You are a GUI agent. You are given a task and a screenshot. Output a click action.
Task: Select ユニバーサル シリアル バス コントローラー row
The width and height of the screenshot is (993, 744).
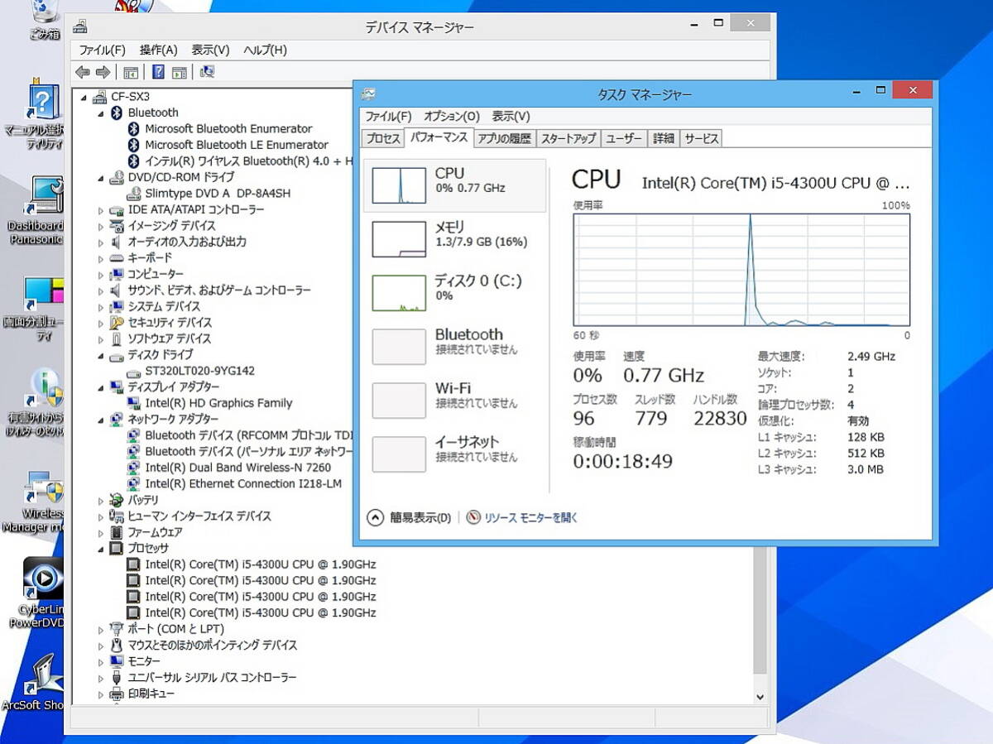(x=212, y=678)
